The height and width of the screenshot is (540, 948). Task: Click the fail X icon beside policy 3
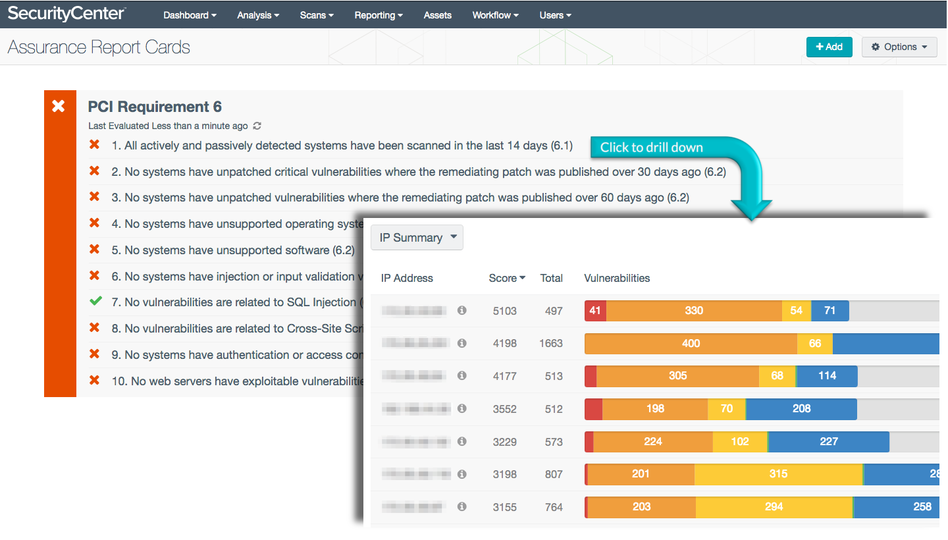(95, 197)
